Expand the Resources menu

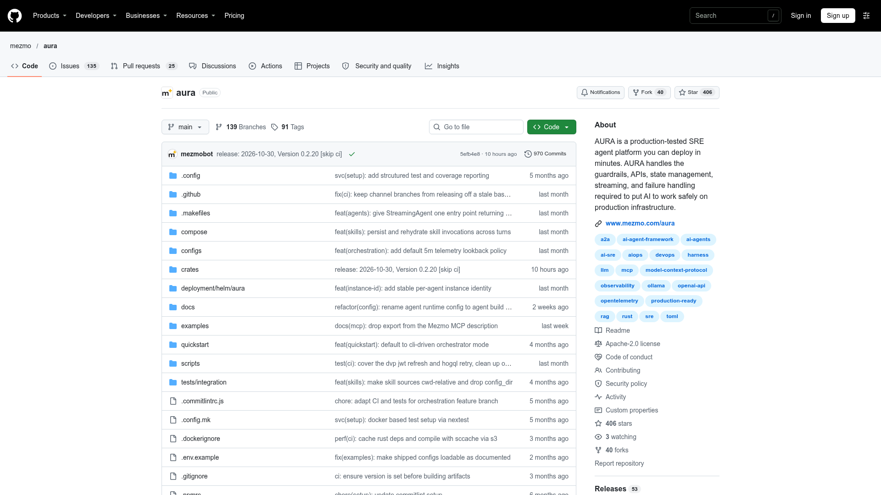pos(195,16)
